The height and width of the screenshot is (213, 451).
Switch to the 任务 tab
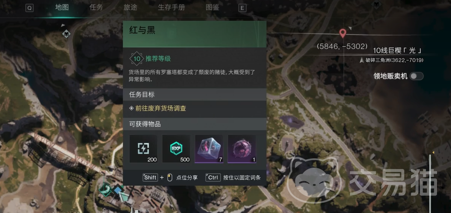pyautogui.click(x=96, y=7)
